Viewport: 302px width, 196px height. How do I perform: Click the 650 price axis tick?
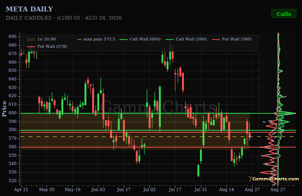coord(13,71)
